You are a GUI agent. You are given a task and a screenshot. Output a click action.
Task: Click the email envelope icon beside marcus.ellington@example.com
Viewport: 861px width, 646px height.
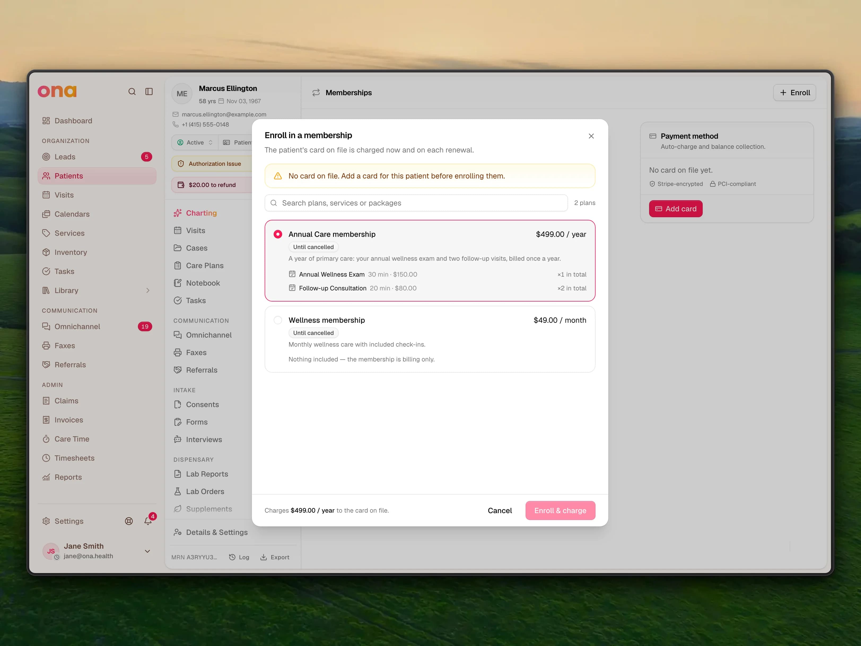[176, 114]
